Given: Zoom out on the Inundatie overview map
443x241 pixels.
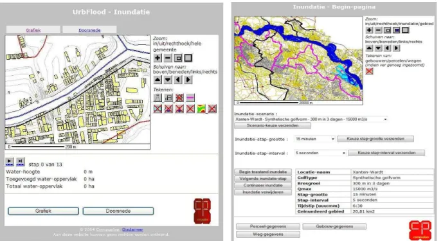Looking at the screenshot, I should point(378,30).
